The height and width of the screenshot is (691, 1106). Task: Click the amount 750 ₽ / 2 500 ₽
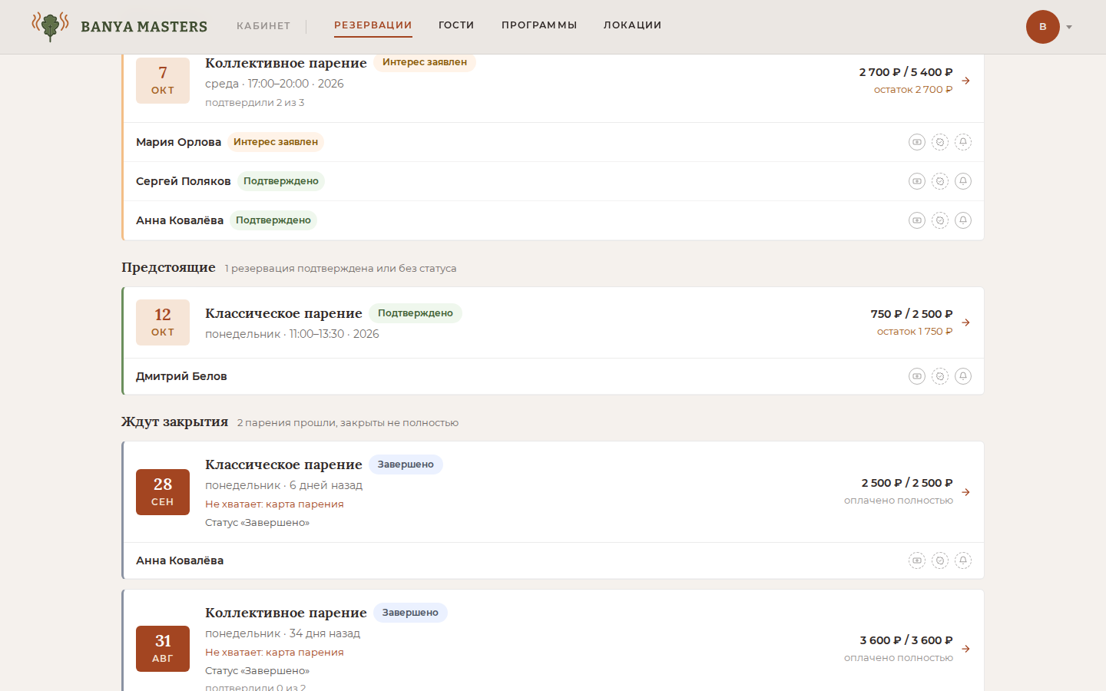912,314
